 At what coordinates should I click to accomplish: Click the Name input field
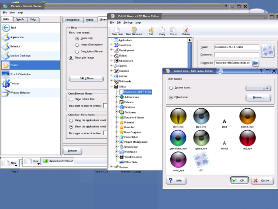[237, 47]
